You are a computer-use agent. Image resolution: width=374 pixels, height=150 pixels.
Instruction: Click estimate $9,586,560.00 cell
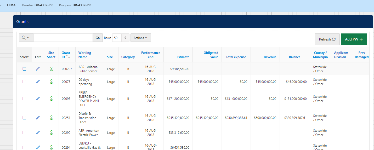[180, 69]
